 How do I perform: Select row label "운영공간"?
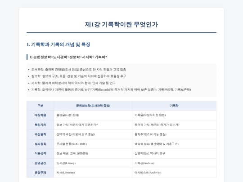coord(40,163)
